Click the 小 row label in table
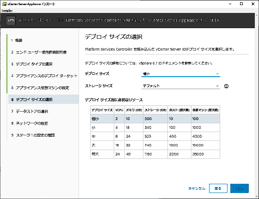 pos(93,127)
